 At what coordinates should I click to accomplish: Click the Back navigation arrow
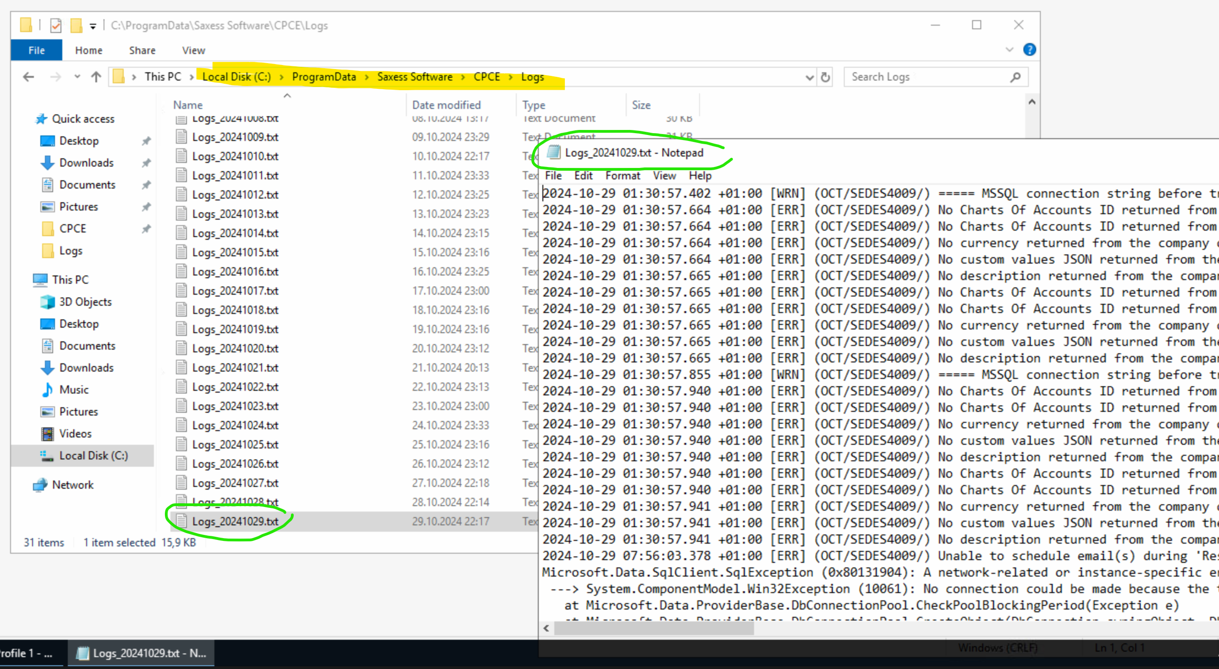[x=28, y=76]
